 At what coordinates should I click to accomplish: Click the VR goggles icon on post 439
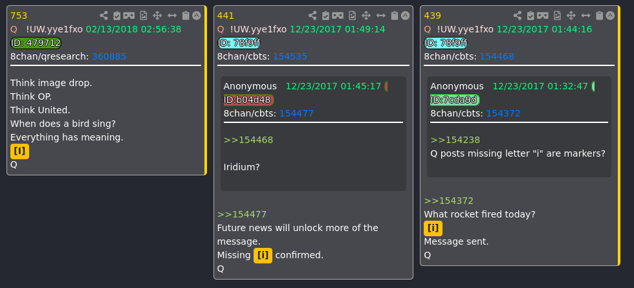543,16
